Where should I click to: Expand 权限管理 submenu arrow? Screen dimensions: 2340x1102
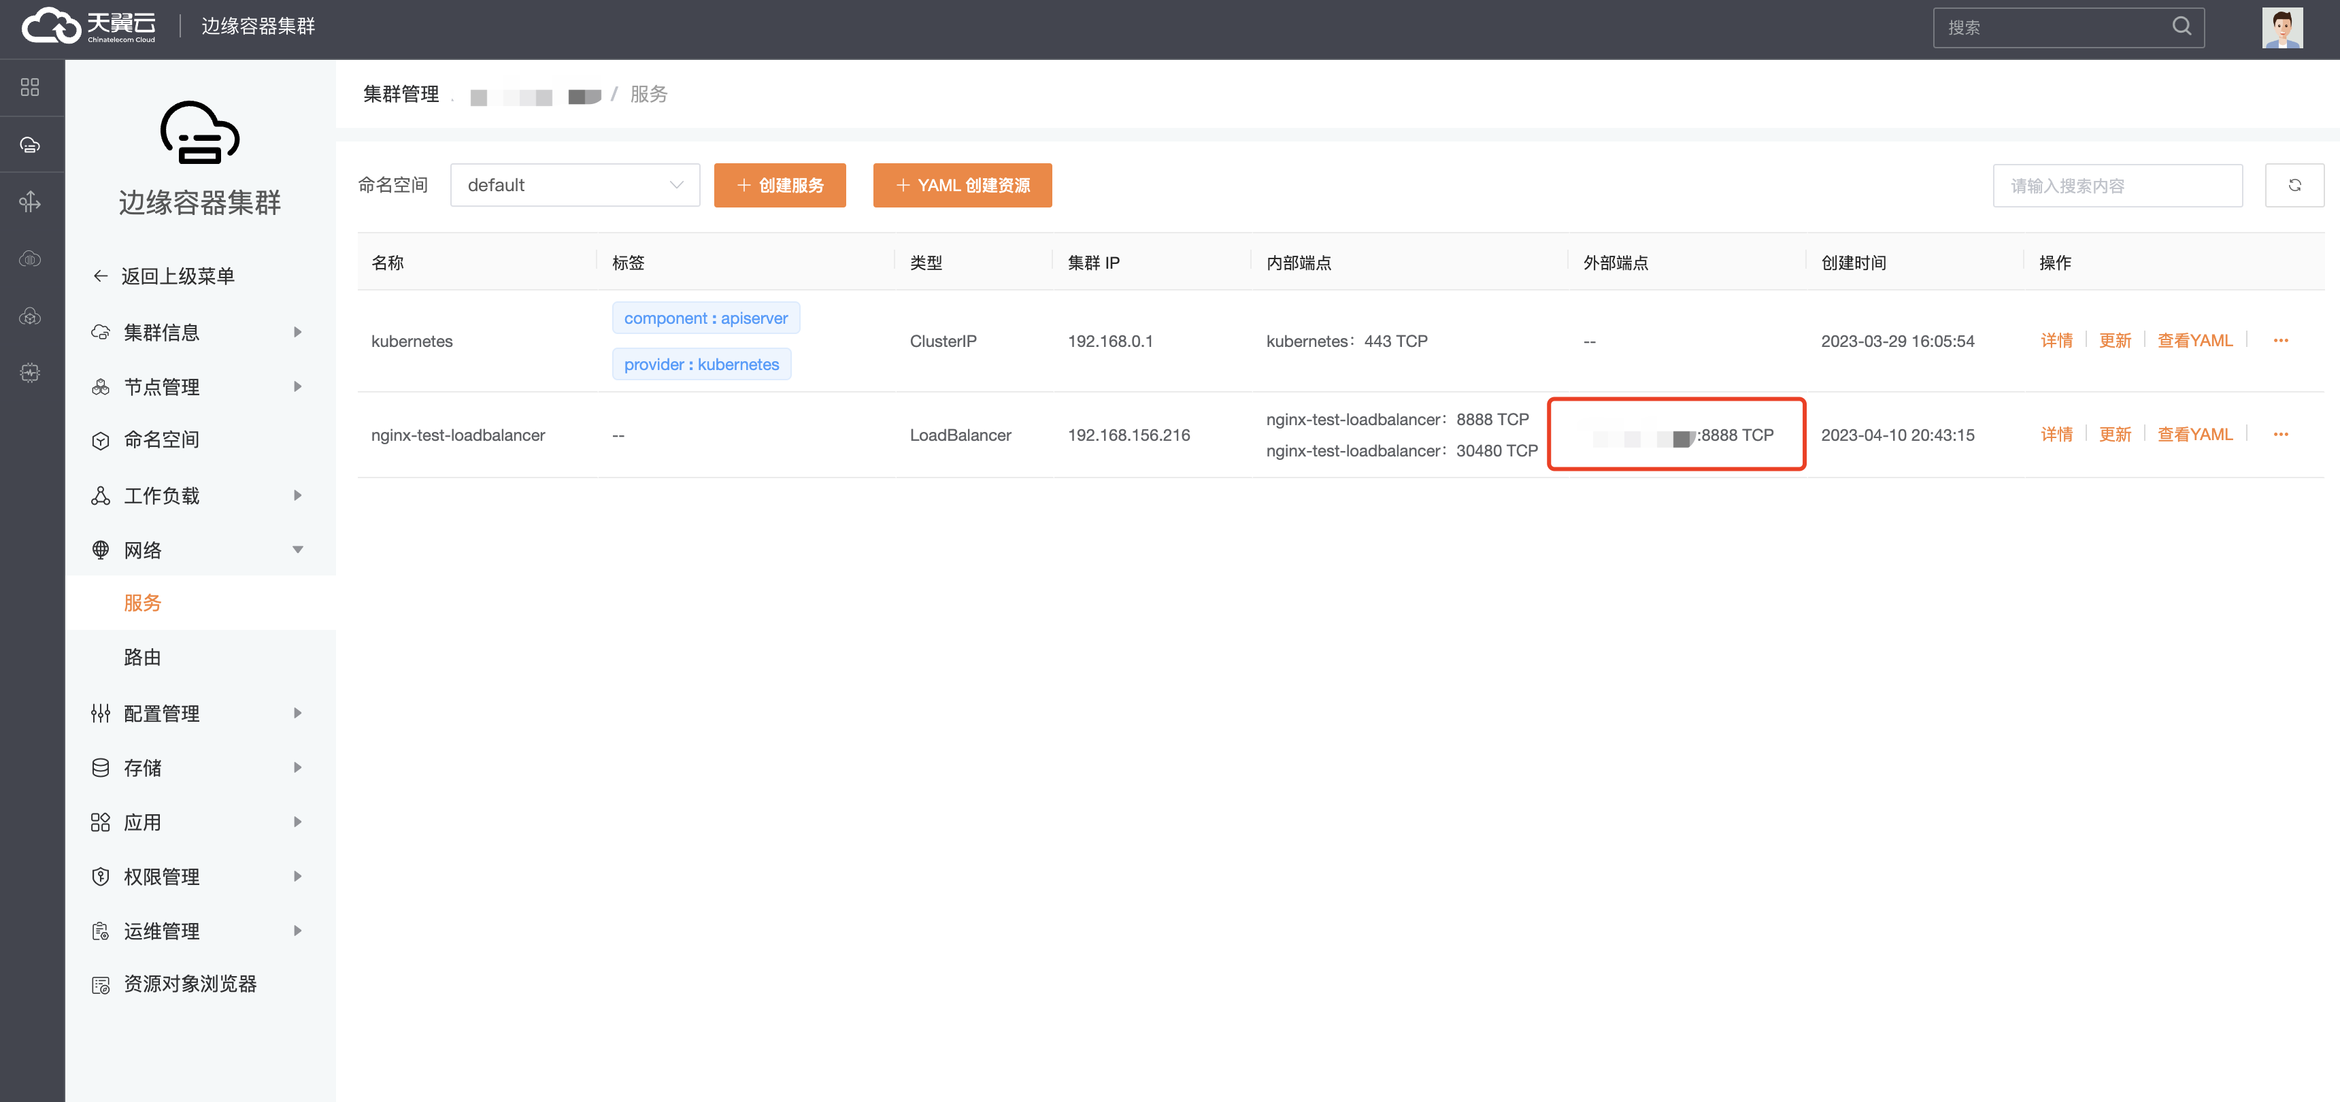point(297,877)
